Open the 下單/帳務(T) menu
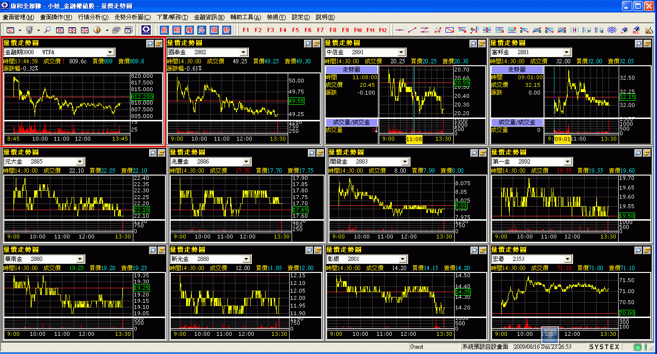657x354 pixels. [172, 17]
